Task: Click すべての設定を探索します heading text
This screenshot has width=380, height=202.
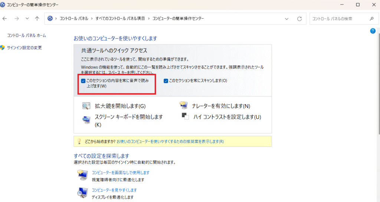Action: pos(102,156)
